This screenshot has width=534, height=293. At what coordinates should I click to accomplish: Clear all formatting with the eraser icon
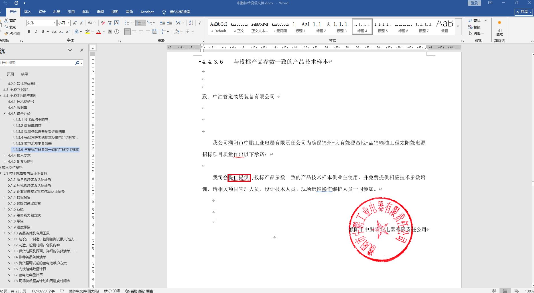pyautogui.click(x=103, y=23)
